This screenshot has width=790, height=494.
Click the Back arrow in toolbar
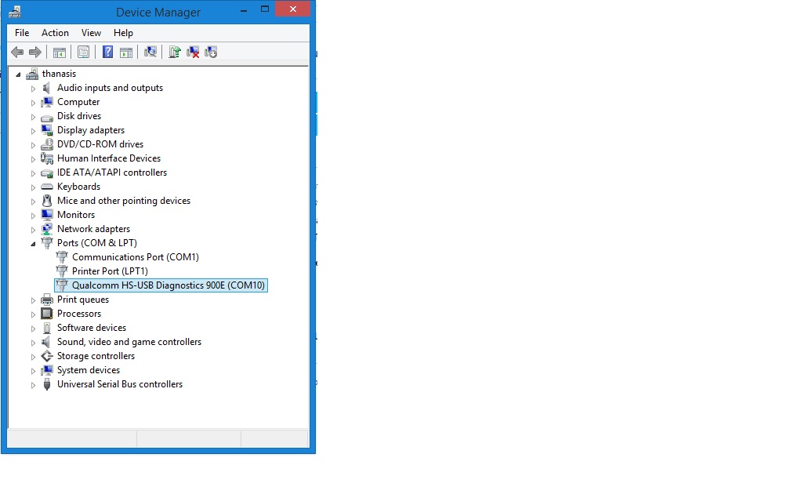pos(17,53)
